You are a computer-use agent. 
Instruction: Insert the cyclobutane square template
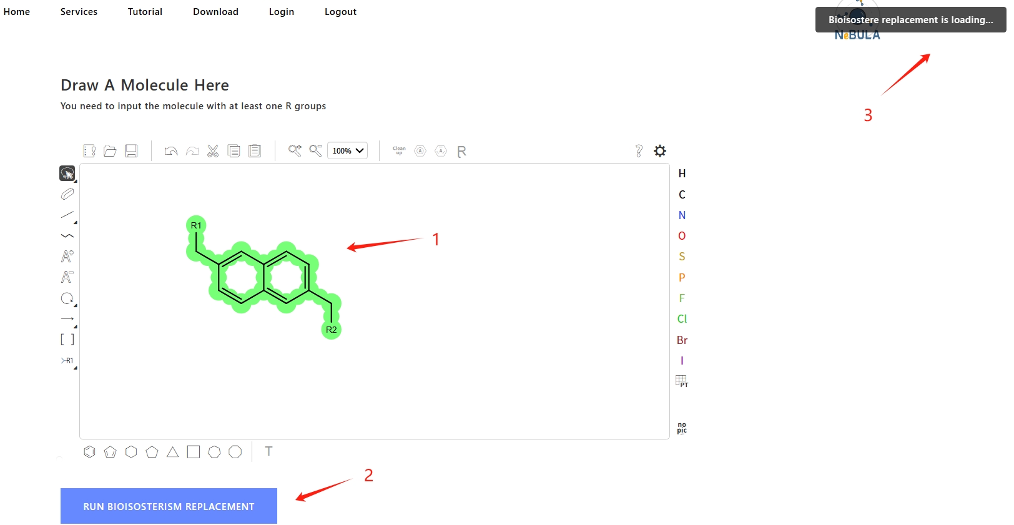(194, 451)
